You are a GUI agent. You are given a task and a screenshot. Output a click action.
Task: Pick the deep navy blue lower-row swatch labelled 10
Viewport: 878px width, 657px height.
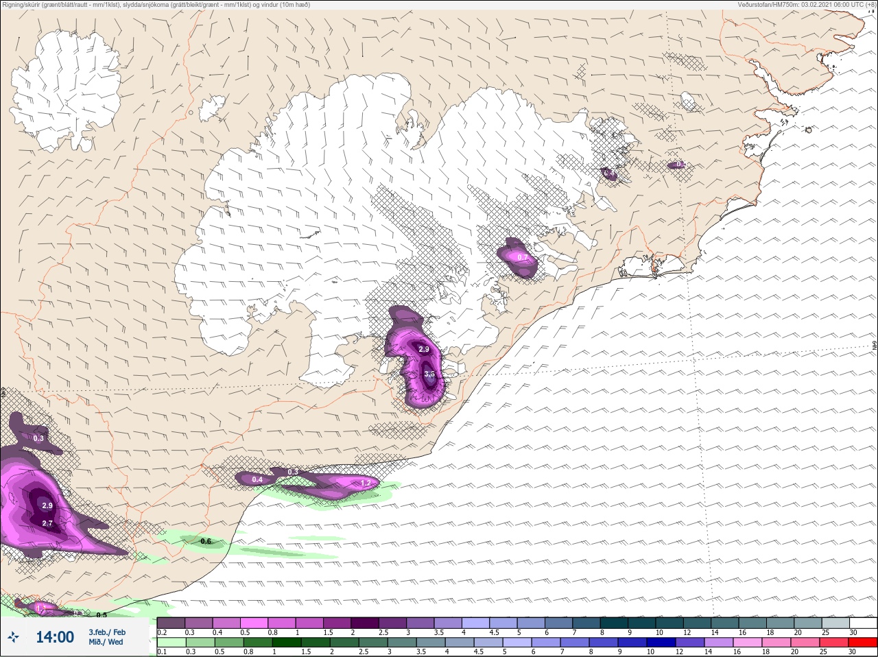pos(661,643)
